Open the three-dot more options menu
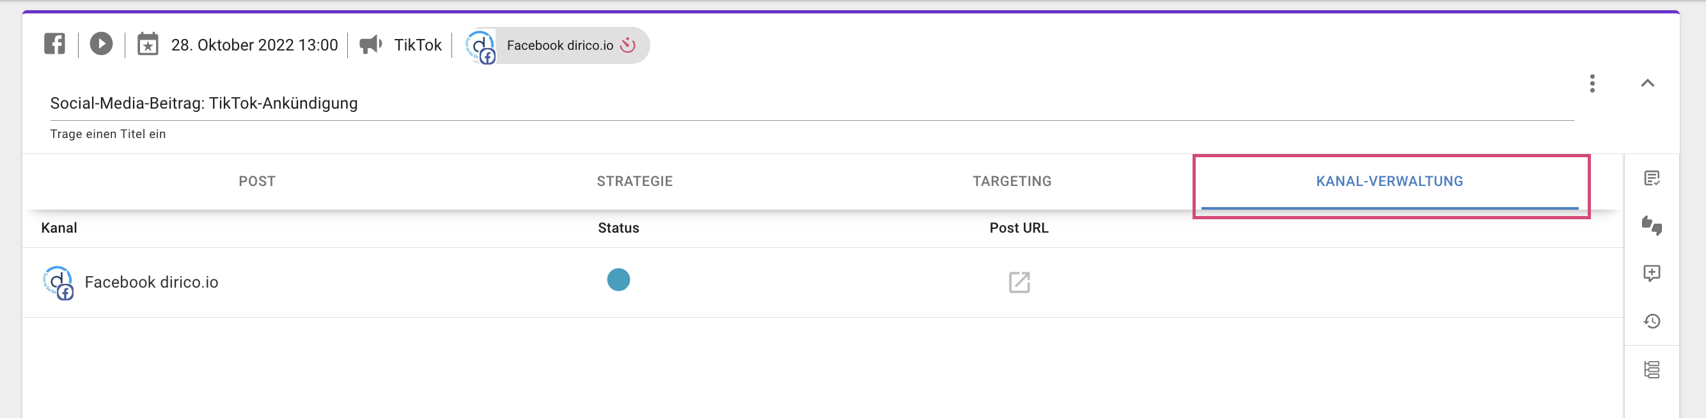The width and height of the screenshot is (1706, 418). [1592, 84]
